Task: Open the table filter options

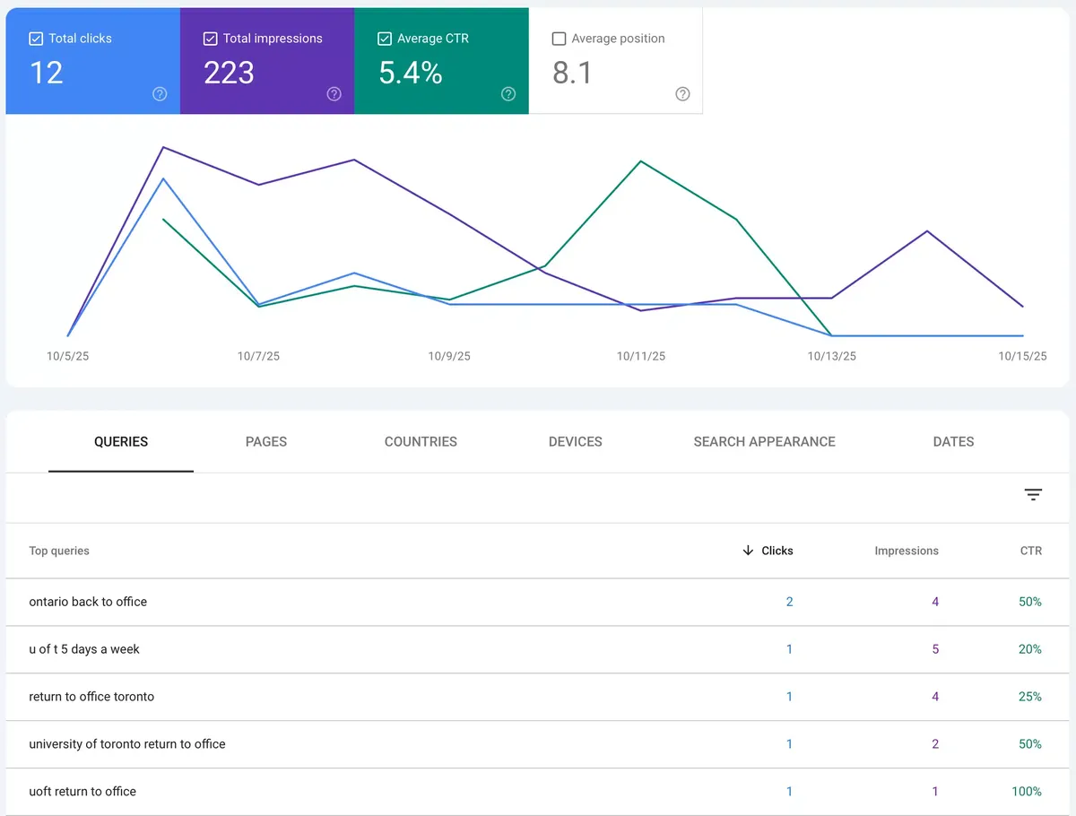Action: pyautogui.click(x=1032, y=494)
